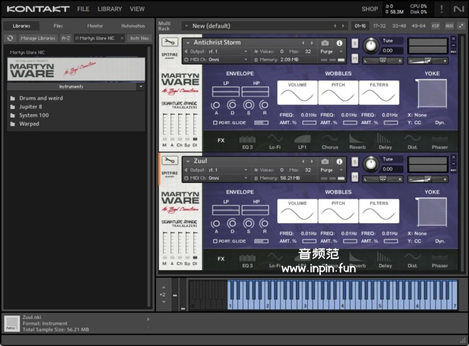Click the camera snapshot icon on Zuul

[x=325, y=161]
